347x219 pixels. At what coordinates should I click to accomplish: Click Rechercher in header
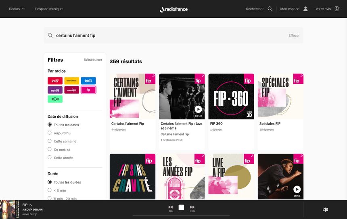255,9
